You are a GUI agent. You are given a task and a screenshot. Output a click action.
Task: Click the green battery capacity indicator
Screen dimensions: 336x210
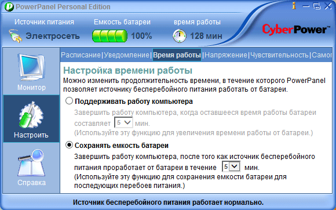tap(109, 36)
